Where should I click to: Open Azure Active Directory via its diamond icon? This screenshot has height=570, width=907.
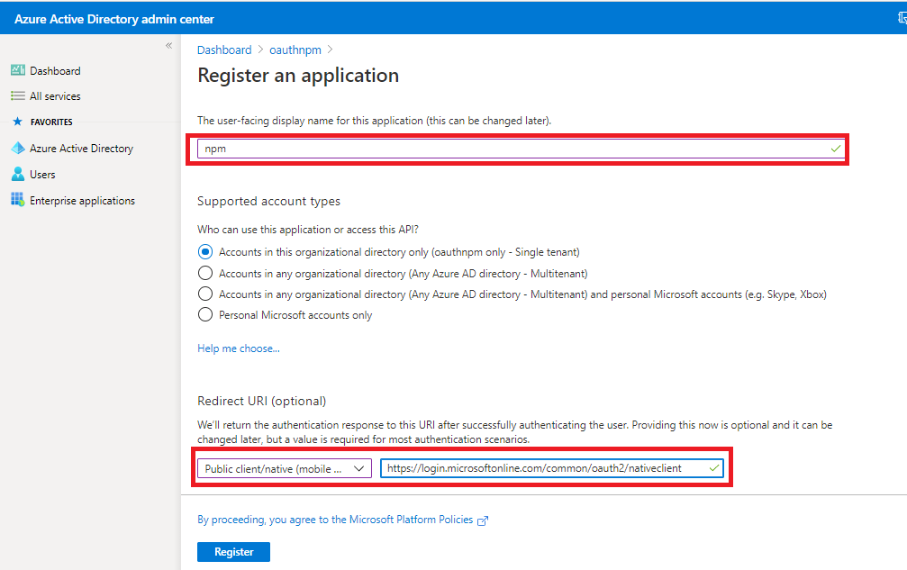pos(17,149)
